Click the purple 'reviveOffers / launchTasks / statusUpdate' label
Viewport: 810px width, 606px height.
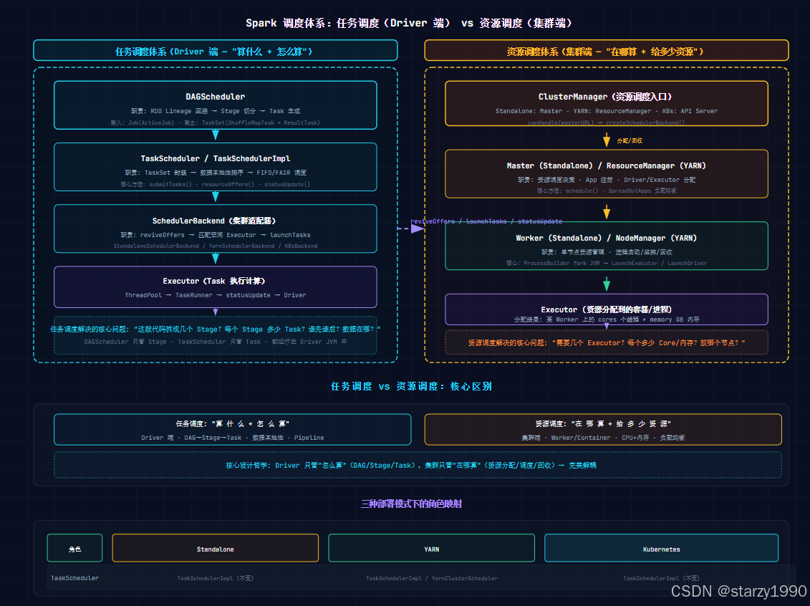[x=486, y=221]
